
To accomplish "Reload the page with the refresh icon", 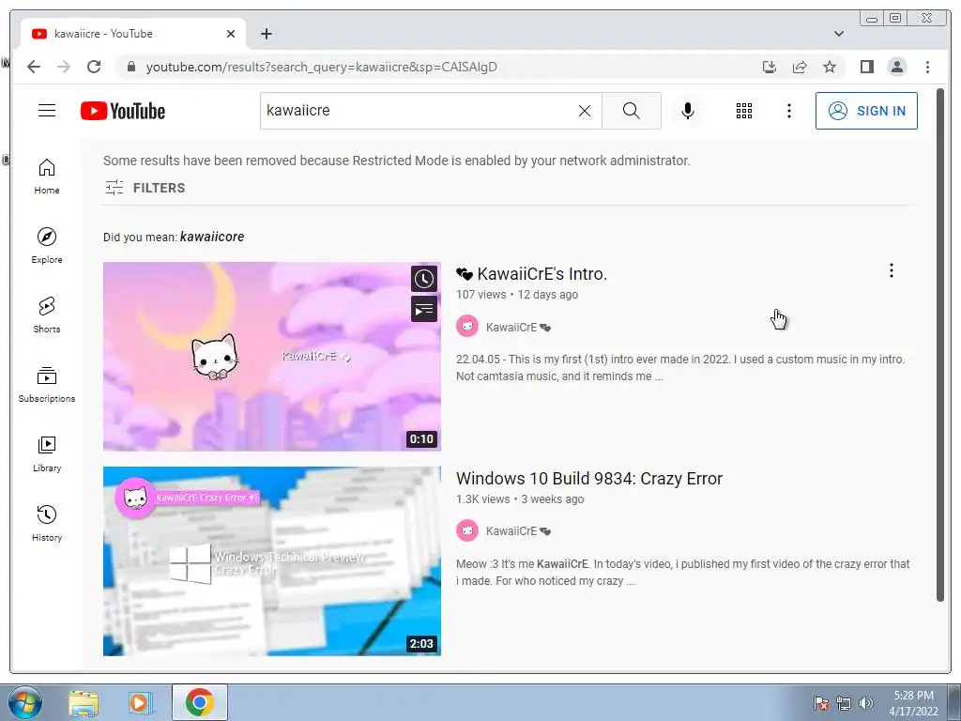I will click(x=94, y=67).
